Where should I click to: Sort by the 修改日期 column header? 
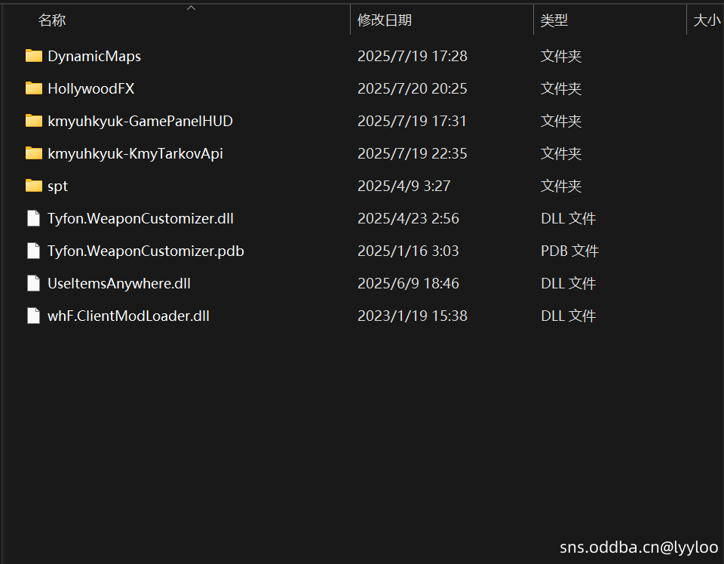(x=384, y=20)
